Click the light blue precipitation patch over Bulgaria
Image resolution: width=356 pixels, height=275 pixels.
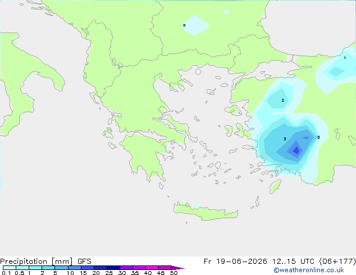click(x=196, y=25)
